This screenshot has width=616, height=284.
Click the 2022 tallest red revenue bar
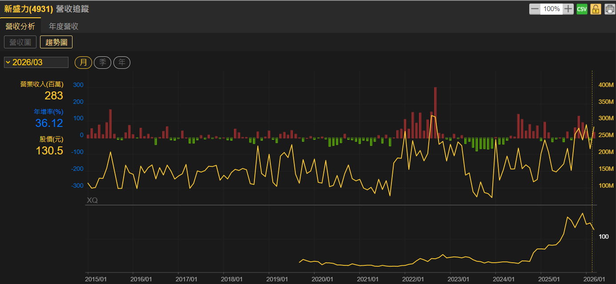(x=435, y=113)
